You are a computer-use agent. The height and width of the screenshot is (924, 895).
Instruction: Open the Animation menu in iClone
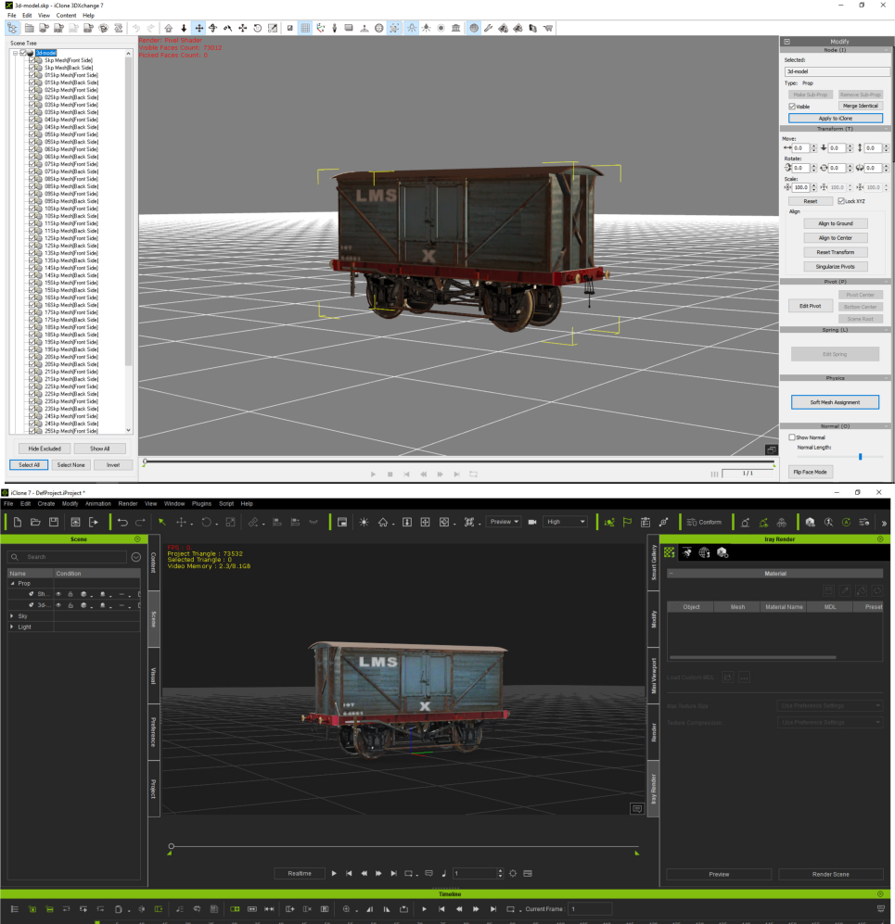coord(98,504)
